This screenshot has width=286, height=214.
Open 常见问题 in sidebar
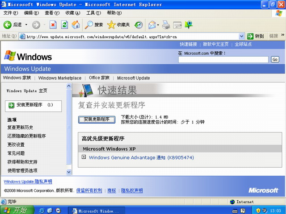click(x=16, y=153)
